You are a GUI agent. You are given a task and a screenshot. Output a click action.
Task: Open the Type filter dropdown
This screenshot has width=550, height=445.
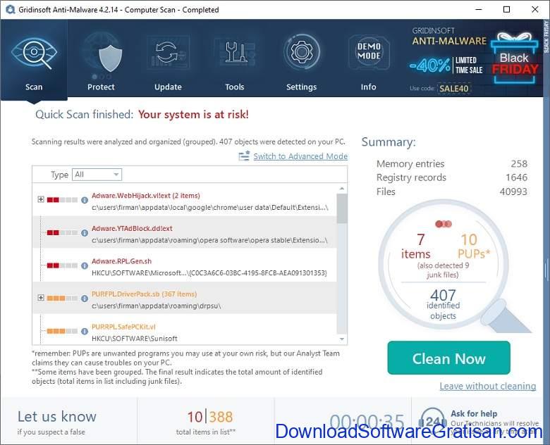click(97, 175)
